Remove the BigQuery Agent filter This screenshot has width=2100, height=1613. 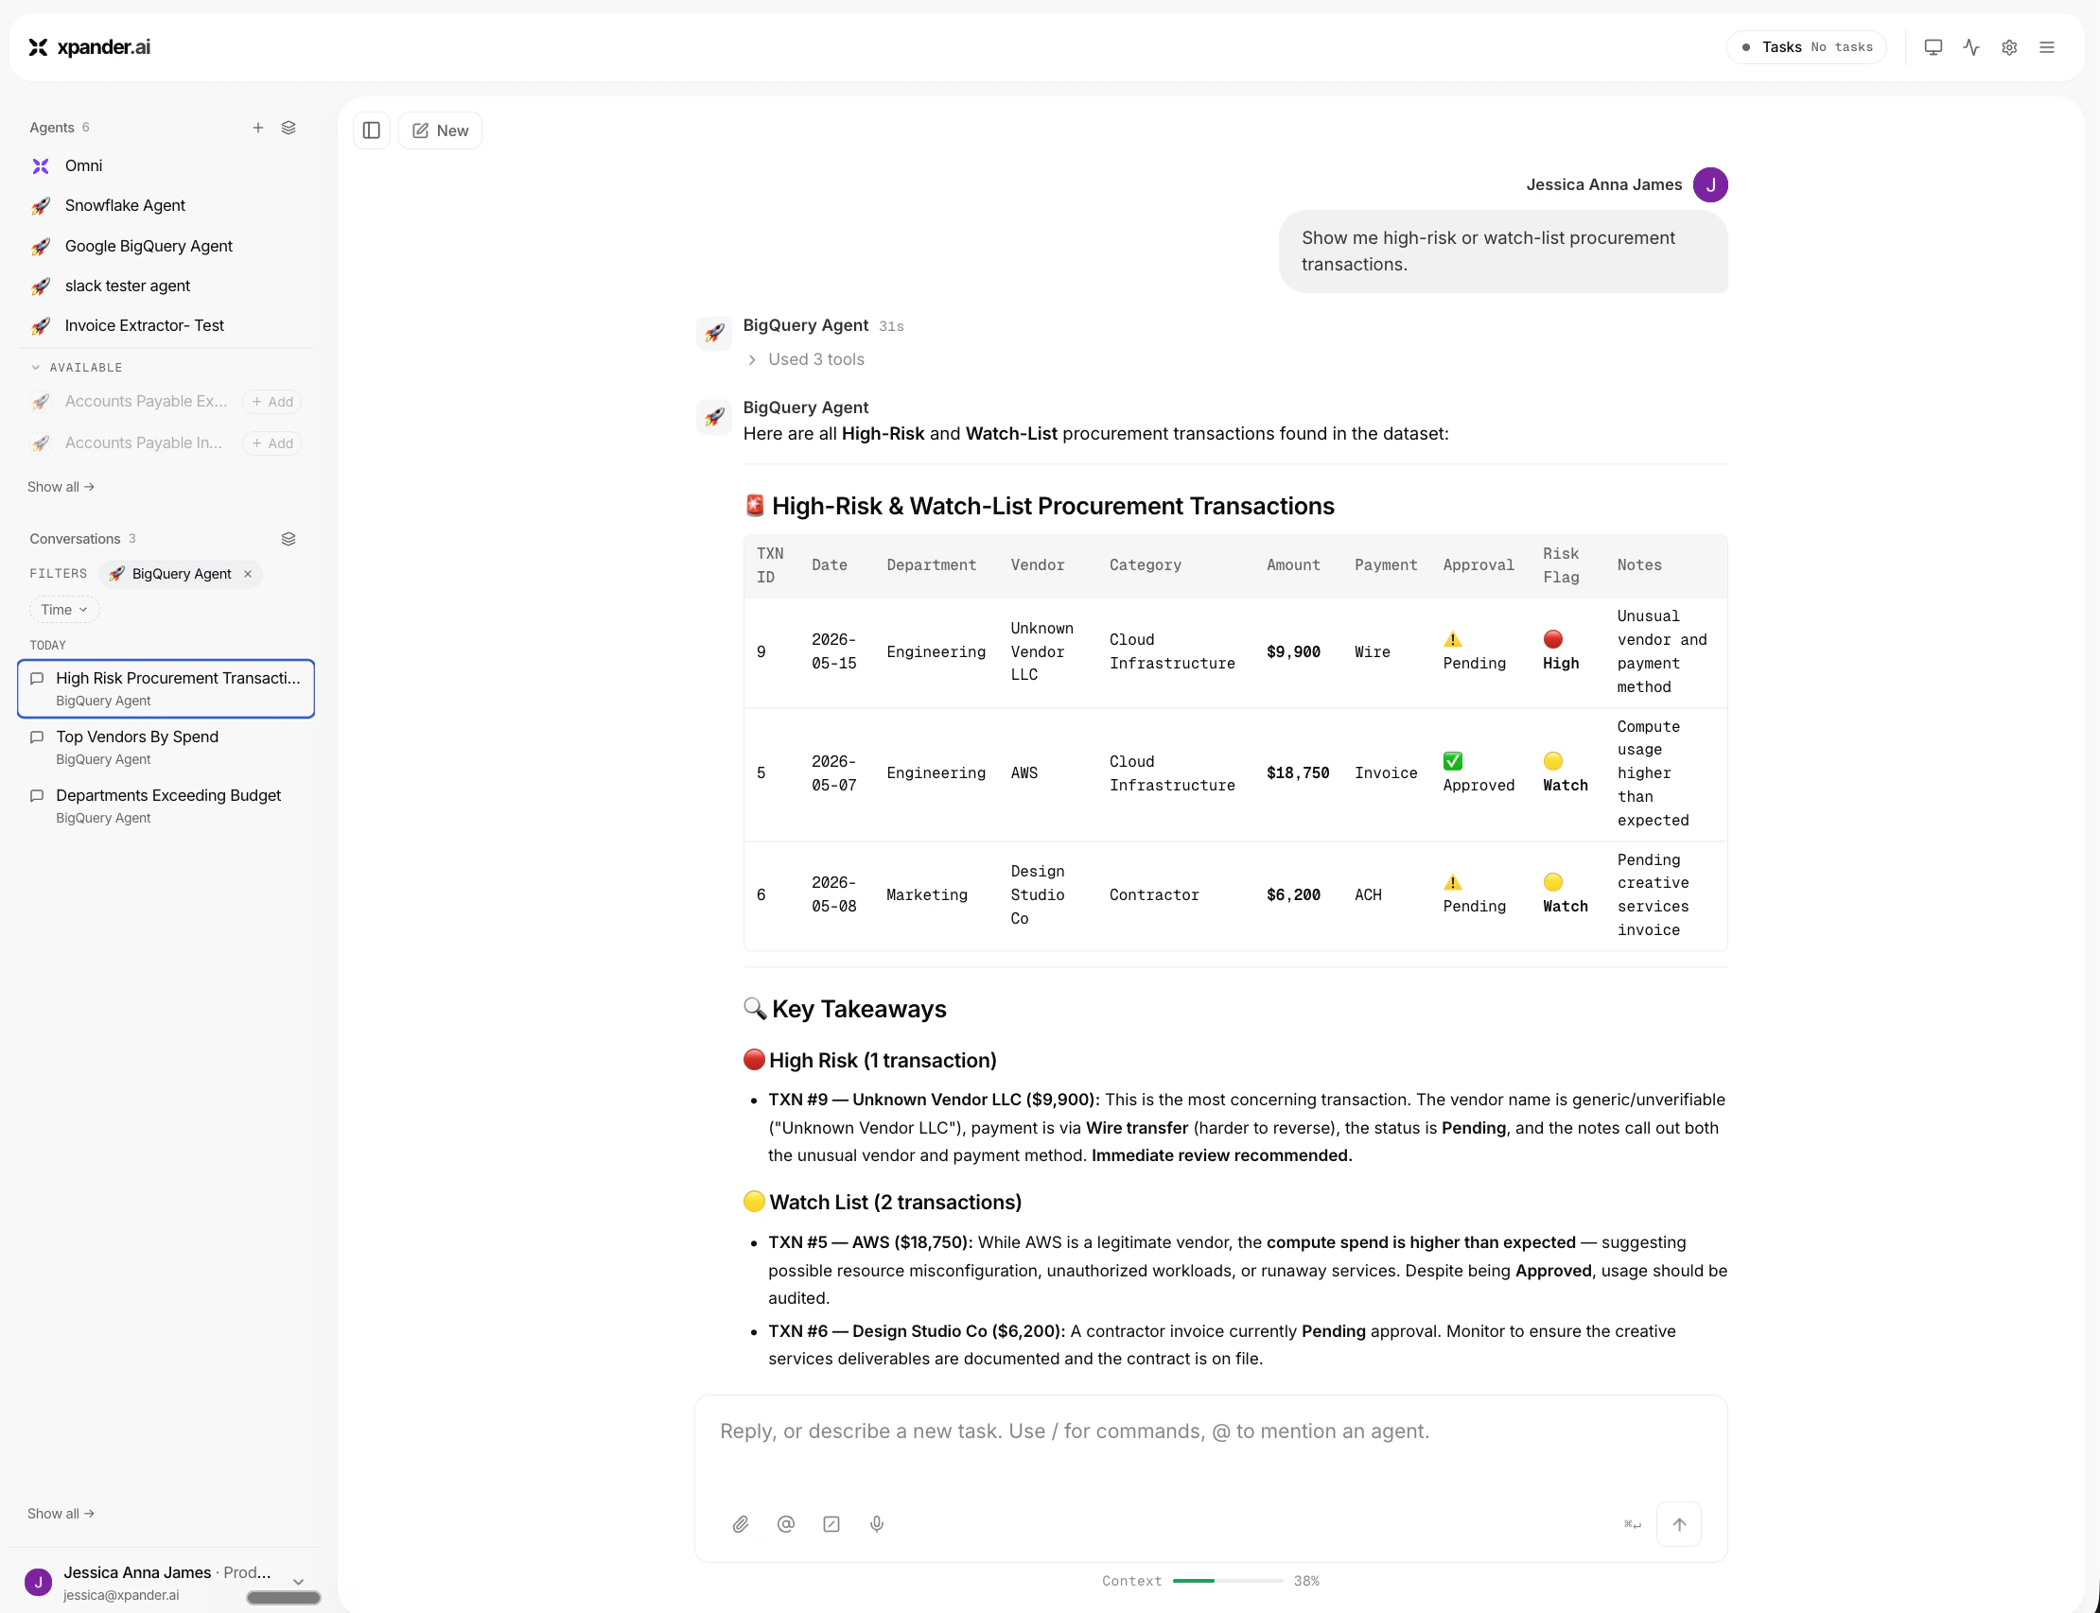click(248, 574)
